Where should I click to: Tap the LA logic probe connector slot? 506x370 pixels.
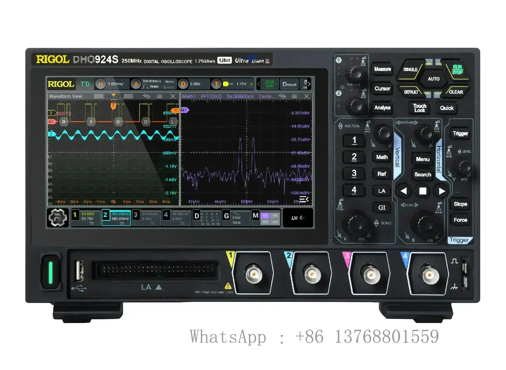156,270
